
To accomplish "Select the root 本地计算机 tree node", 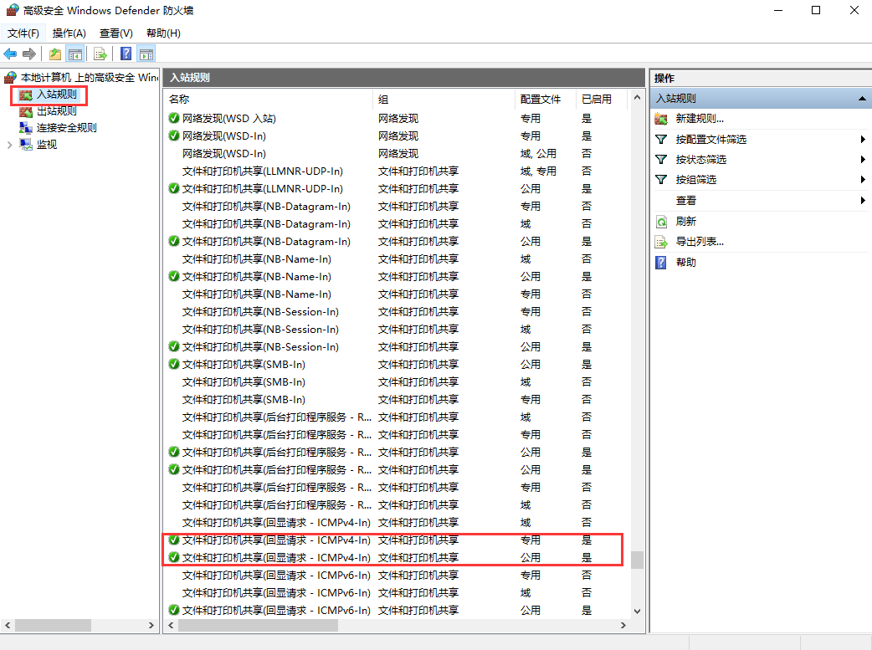I will pyautogui.click(x=89, y=77).
